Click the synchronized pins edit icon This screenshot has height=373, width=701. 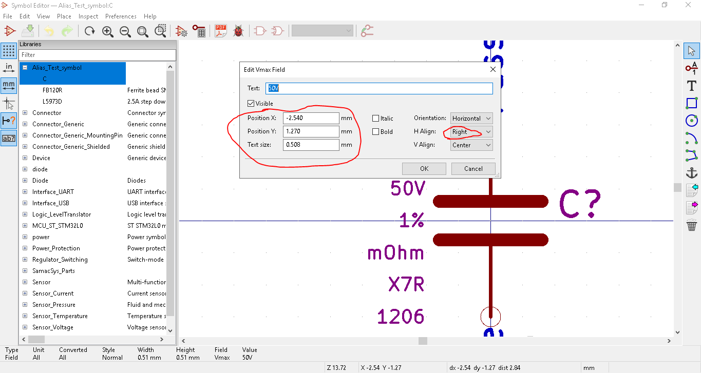[367, 31]
